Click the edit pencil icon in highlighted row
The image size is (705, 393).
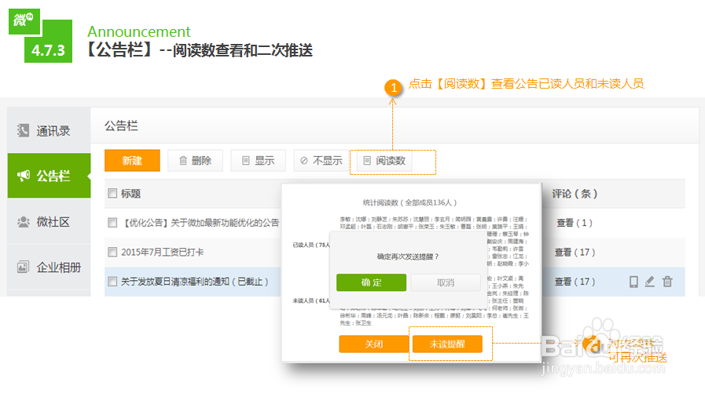coord(650,282)
